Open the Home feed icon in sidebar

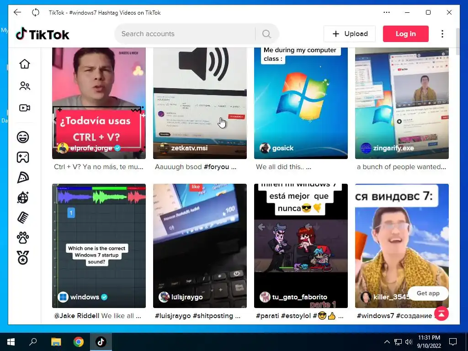click(25, 64)
